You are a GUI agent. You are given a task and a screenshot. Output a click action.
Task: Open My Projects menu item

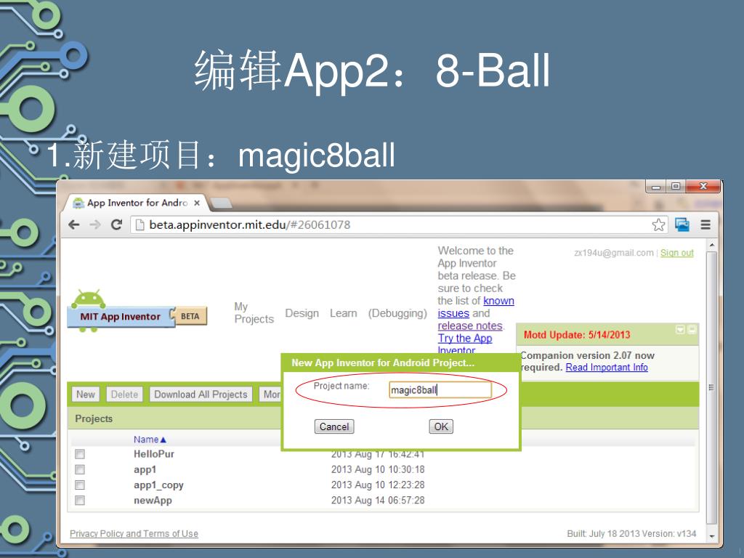tap(254, 312)
